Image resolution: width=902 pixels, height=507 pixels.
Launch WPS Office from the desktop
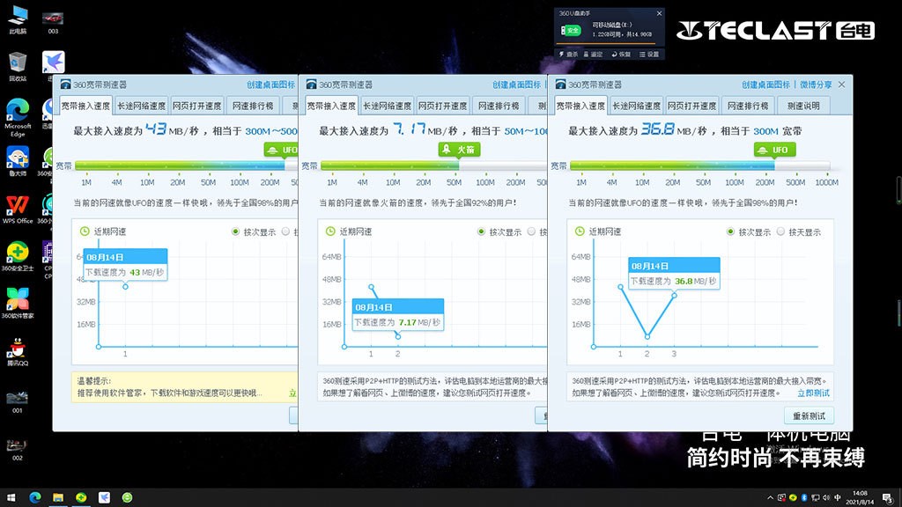pyautogui.click(x=18, y=209)
